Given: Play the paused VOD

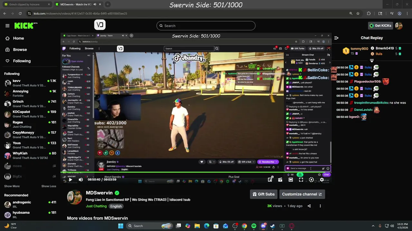Looking at the screenshot, I should pyautogui.click(x=70, y=180).
